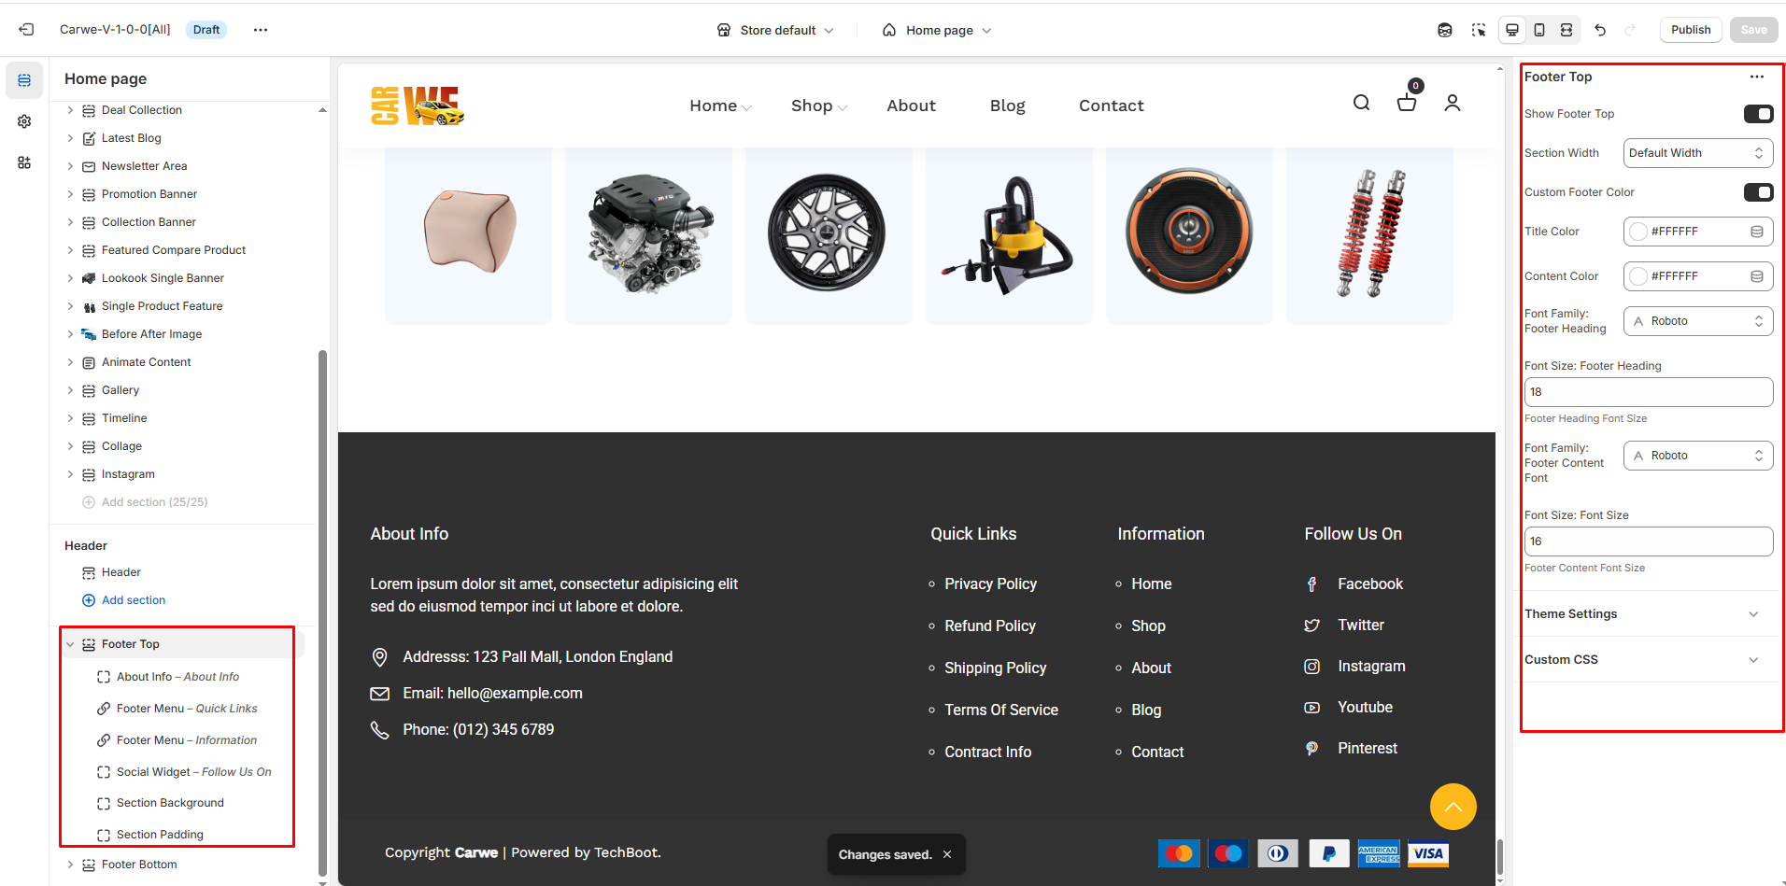Click the yellow scroll-to-top button

click(x=1453, y=807)
